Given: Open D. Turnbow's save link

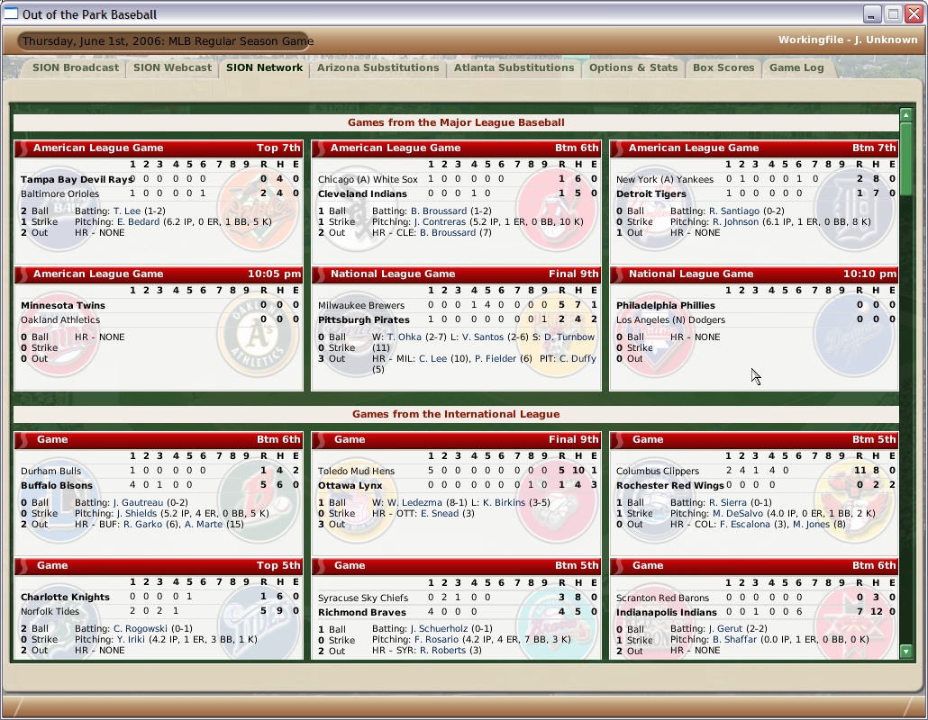Looking at the screenshot, I should click(x=569, y=337).
